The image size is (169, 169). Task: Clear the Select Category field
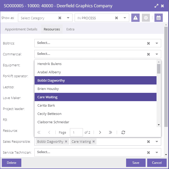coord(60,18)
